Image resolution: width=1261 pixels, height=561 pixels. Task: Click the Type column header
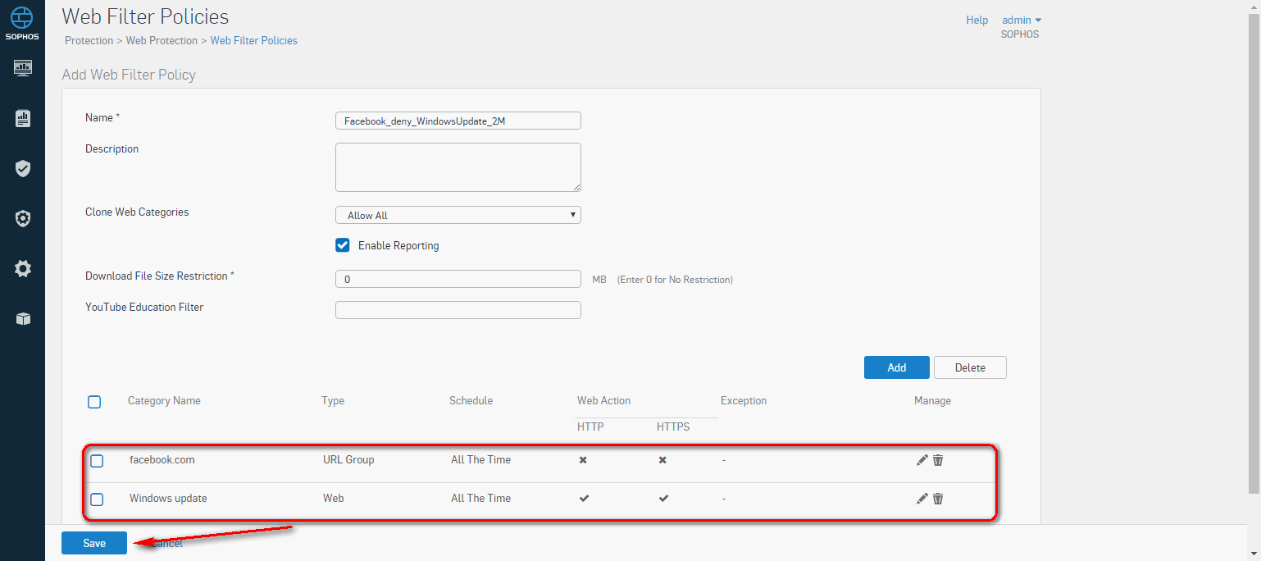pos(333,401)
